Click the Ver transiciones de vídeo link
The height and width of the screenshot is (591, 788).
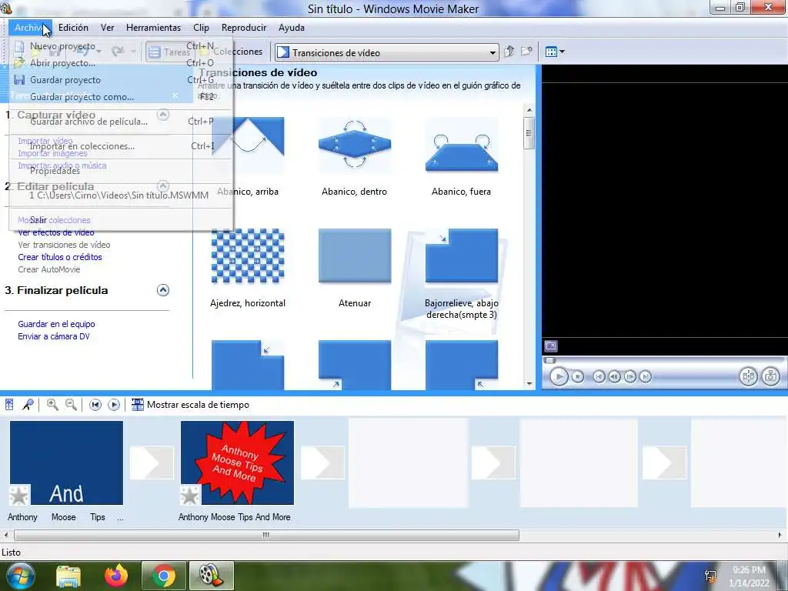(64, 245)
